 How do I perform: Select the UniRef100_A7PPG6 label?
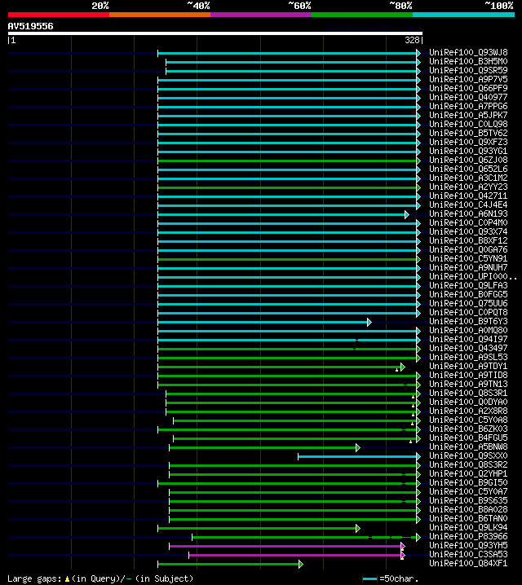coord(468,107)
